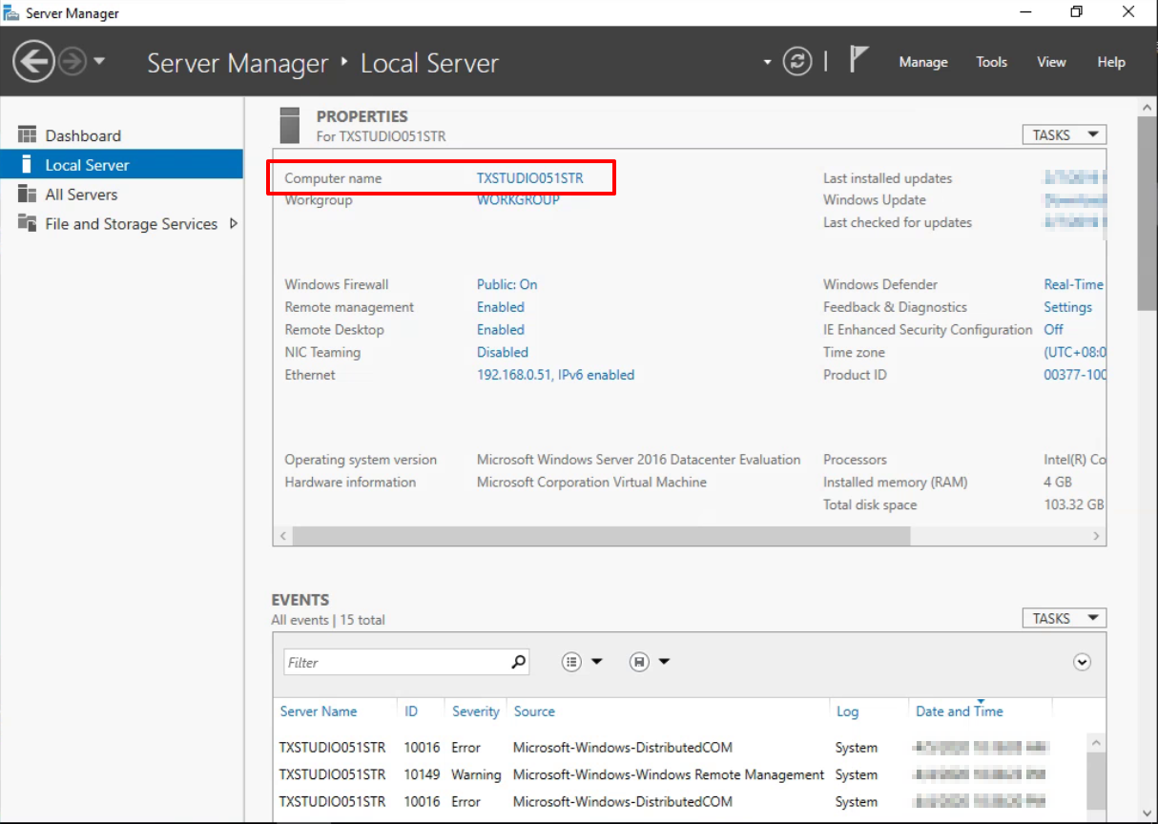Click Remote management Enabled link

501,307
